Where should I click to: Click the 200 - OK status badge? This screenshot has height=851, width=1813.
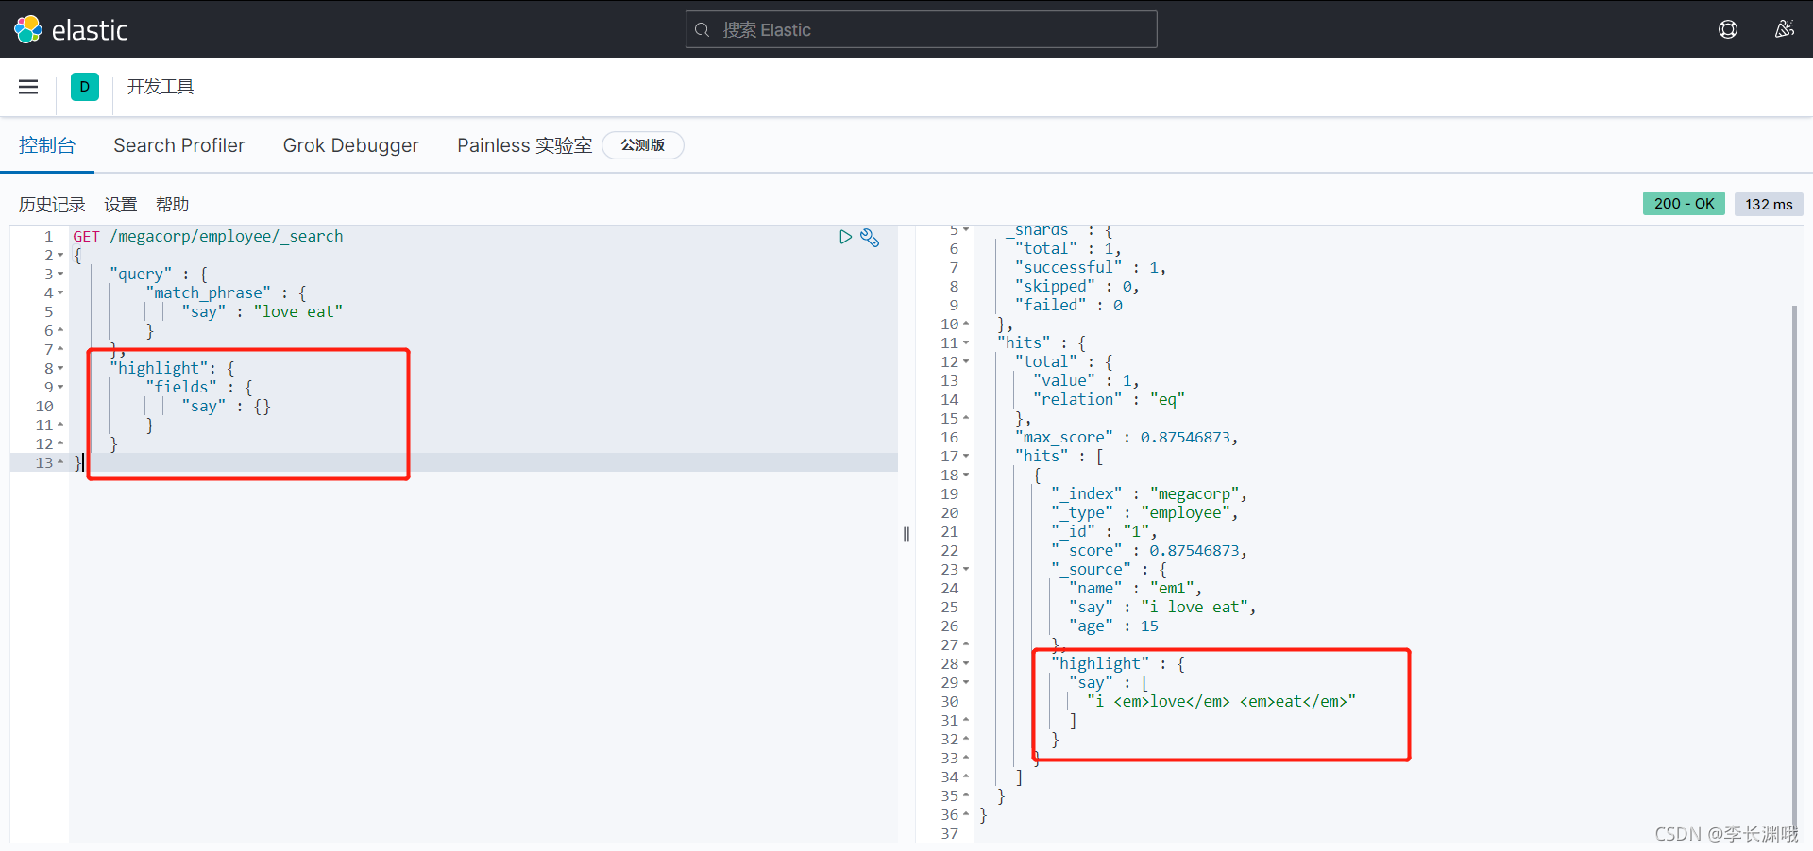click(1684, 204)
